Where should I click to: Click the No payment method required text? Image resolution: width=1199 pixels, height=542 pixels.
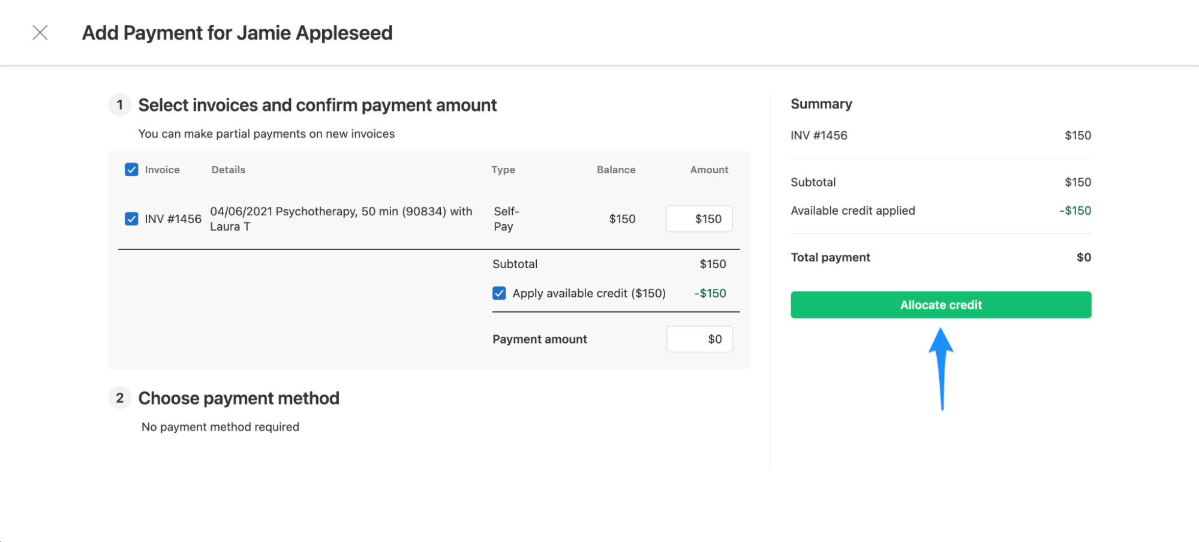coord(220,427)
